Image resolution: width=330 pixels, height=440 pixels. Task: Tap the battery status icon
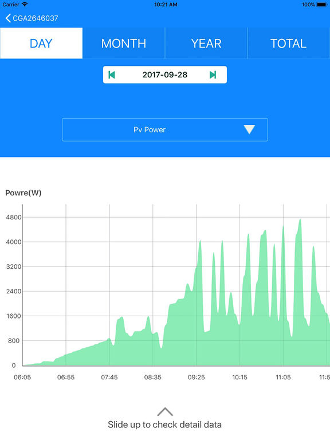point(322,5)
